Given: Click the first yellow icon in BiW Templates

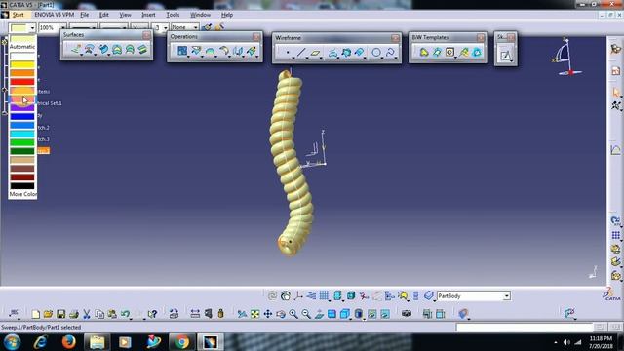Looking at the screenshot, I should coord(424,52).
